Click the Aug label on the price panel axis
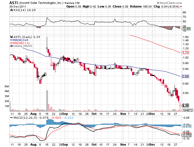 coord(33,114)
